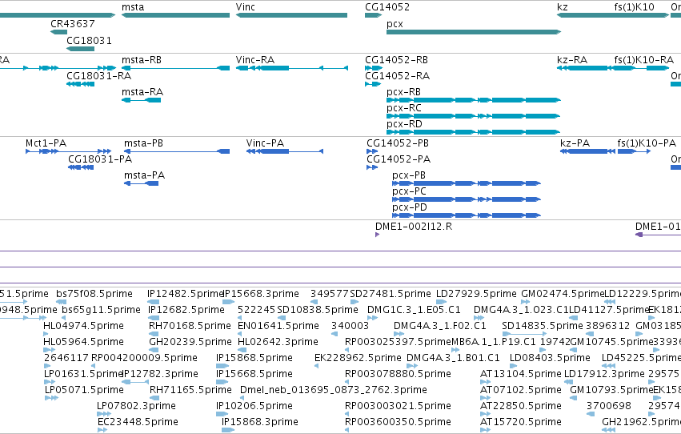Select the bs75f08.5prime EST label

94,294
